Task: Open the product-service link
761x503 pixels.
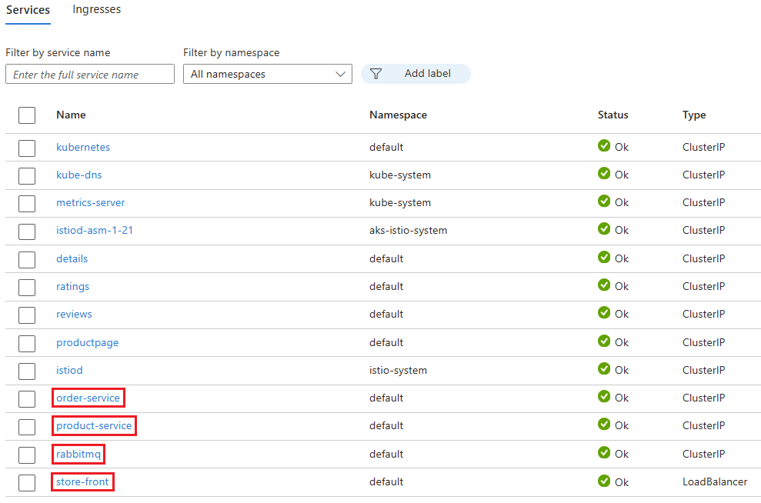Action: coord(94,425)
